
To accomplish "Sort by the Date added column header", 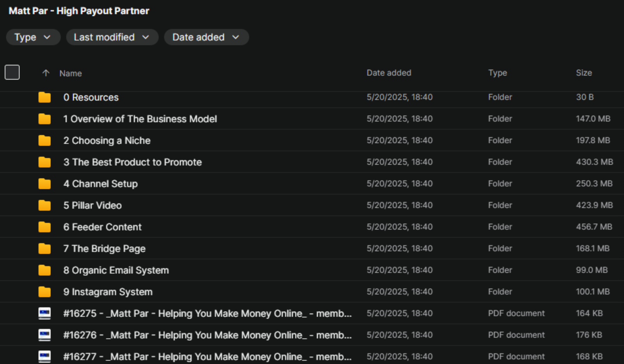I will (388, 73).
